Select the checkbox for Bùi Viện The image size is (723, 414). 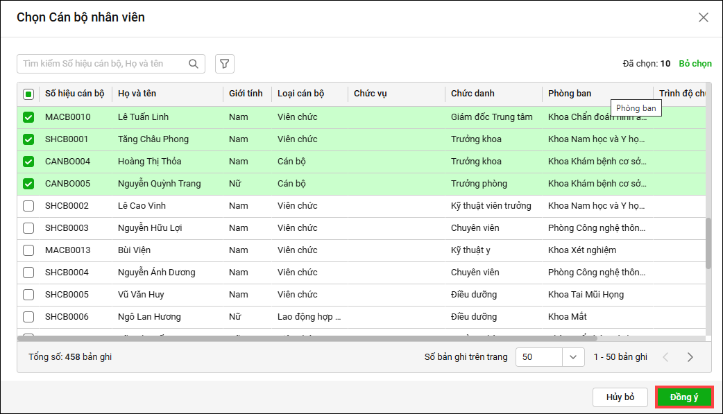pyautogui.click(x=28, y=250)
